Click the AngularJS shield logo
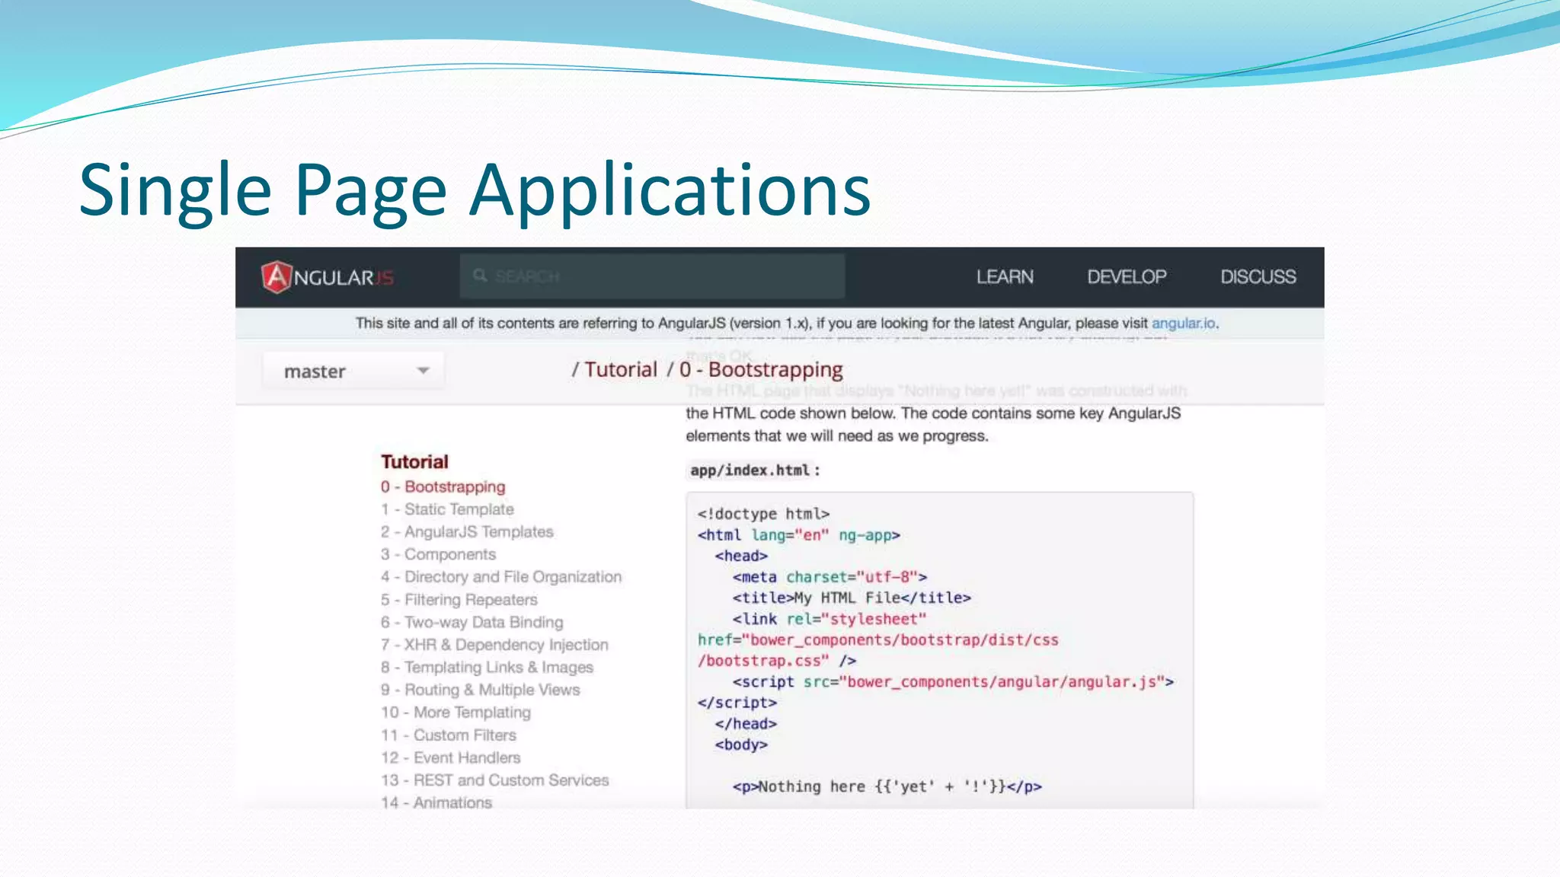The width and height of the screenshot is (1560, 877). coord(277,277)
